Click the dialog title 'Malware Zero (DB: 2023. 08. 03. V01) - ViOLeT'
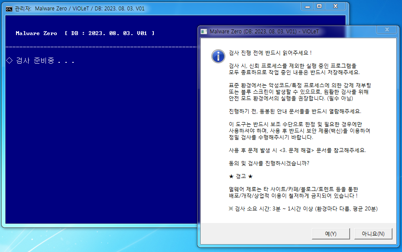The height and width of the screenshot is (252, 402). (x=264, y=32)
